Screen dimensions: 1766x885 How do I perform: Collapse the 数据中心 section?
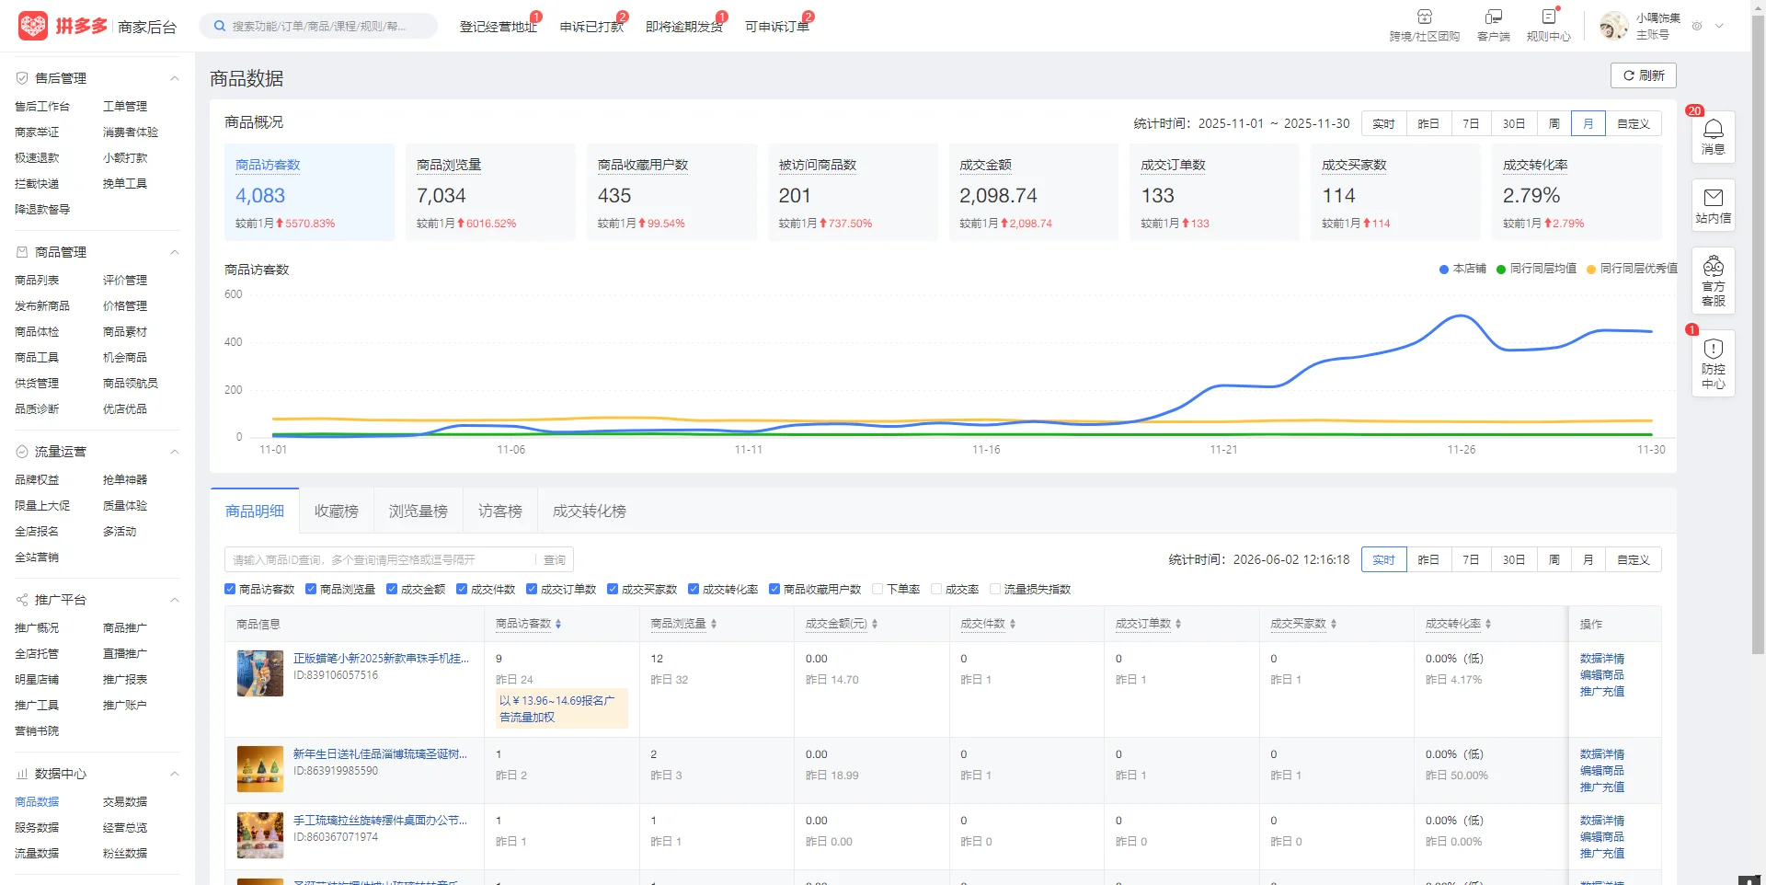[x=175, y=774]
